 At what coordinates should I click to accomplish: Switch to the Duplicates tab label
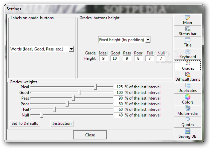(x=187, y=91)
